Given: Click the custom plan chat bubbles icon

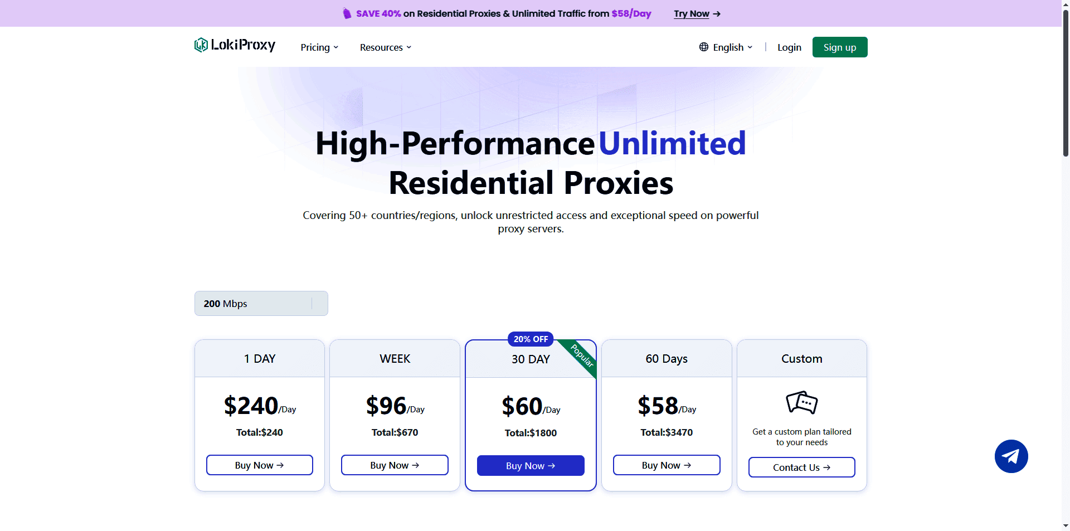Looking at the screenshot, I should pos(801,402).
